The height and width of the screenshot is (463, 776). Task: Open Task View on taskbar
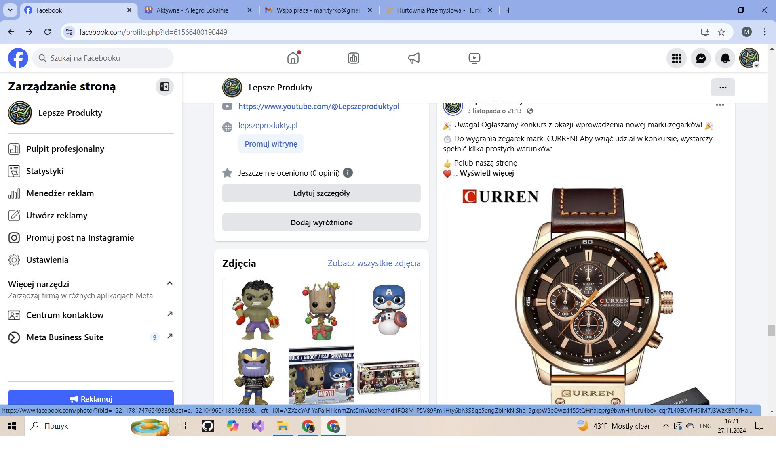click(182, 426)
